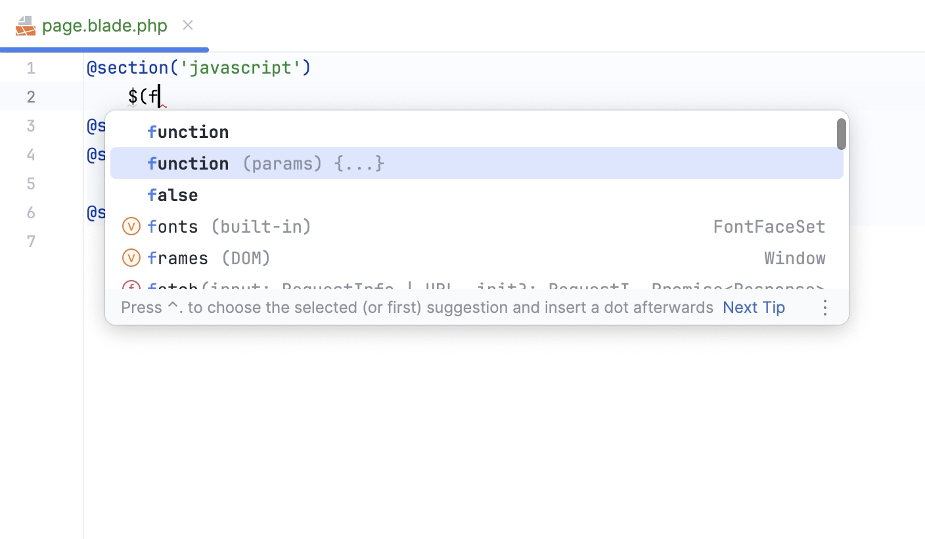
Task: Click the Blade file icon on the tab
Action: (x=25, y=26)
